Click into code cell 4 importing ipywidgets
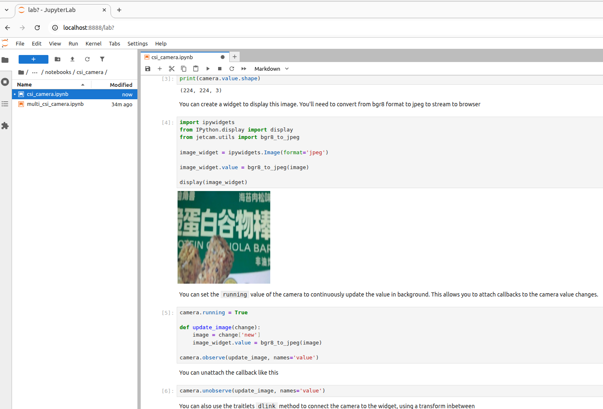This screenshot has width=603, height=409. 389,152
